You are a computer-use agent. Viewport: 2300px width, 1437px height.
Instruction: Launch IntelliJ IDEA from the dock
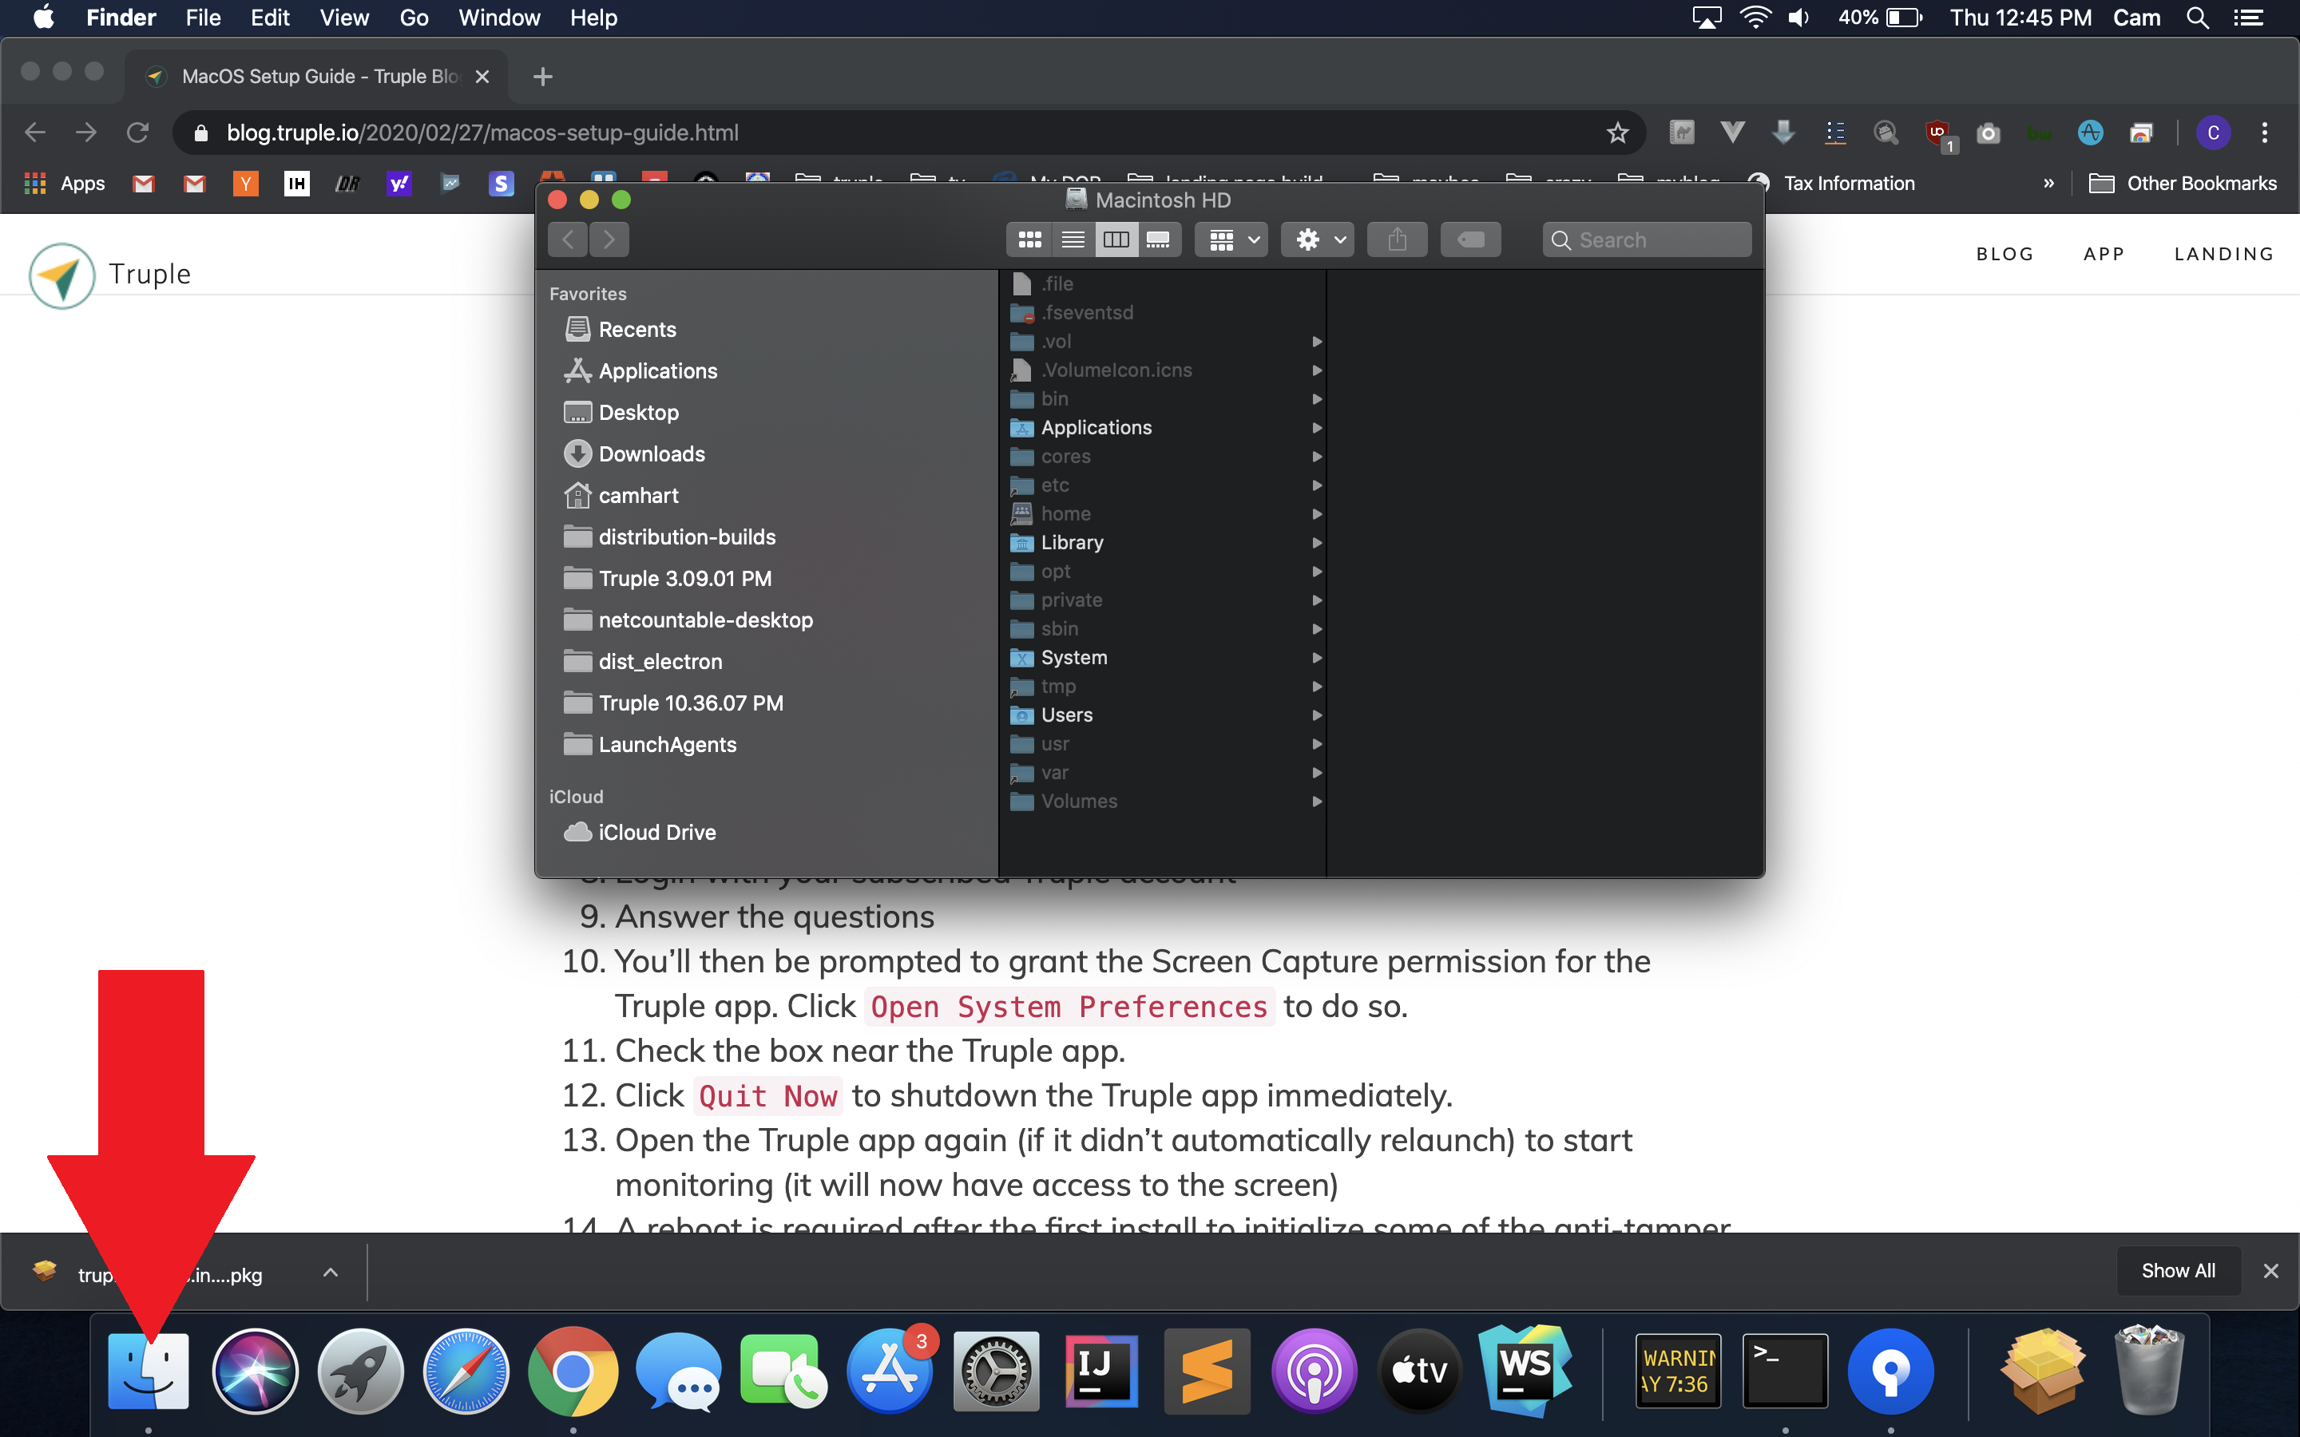point(1100,1371)
